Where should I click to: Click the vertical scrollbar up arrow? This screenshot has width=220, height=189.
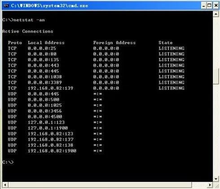coord(216,14)
